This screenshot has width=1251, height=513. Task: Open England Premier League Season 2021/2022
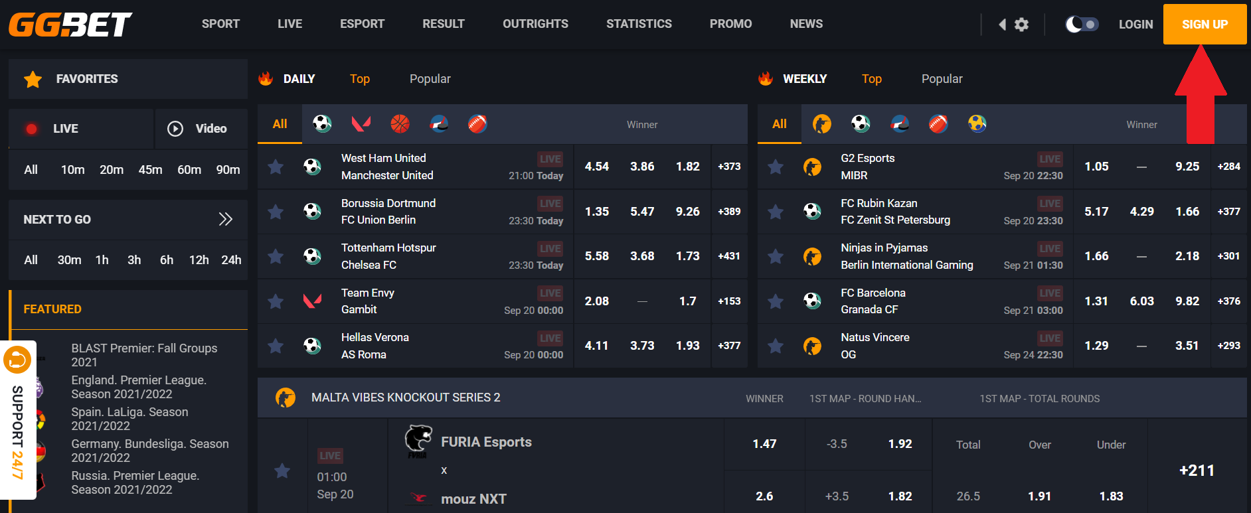pyautogui.click(x=139, y=387)
